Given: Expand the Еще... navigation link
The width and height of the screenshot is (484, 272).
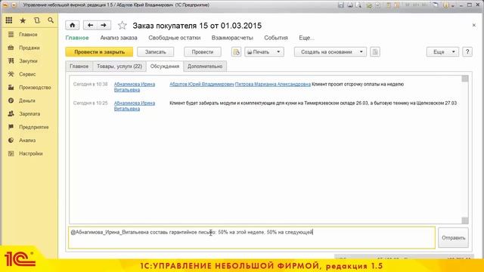Looking at the screenshot, I should [x=306, y=38].
